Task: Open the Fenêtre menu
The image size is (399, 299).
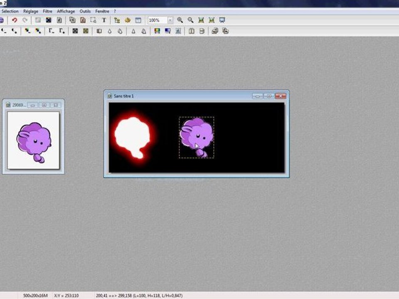Action: click(102, 11)
